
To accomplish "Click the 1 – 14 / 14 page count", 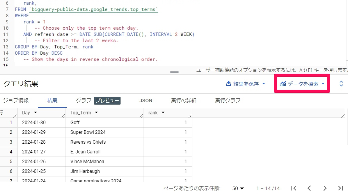I will click(x=268, y=189).
